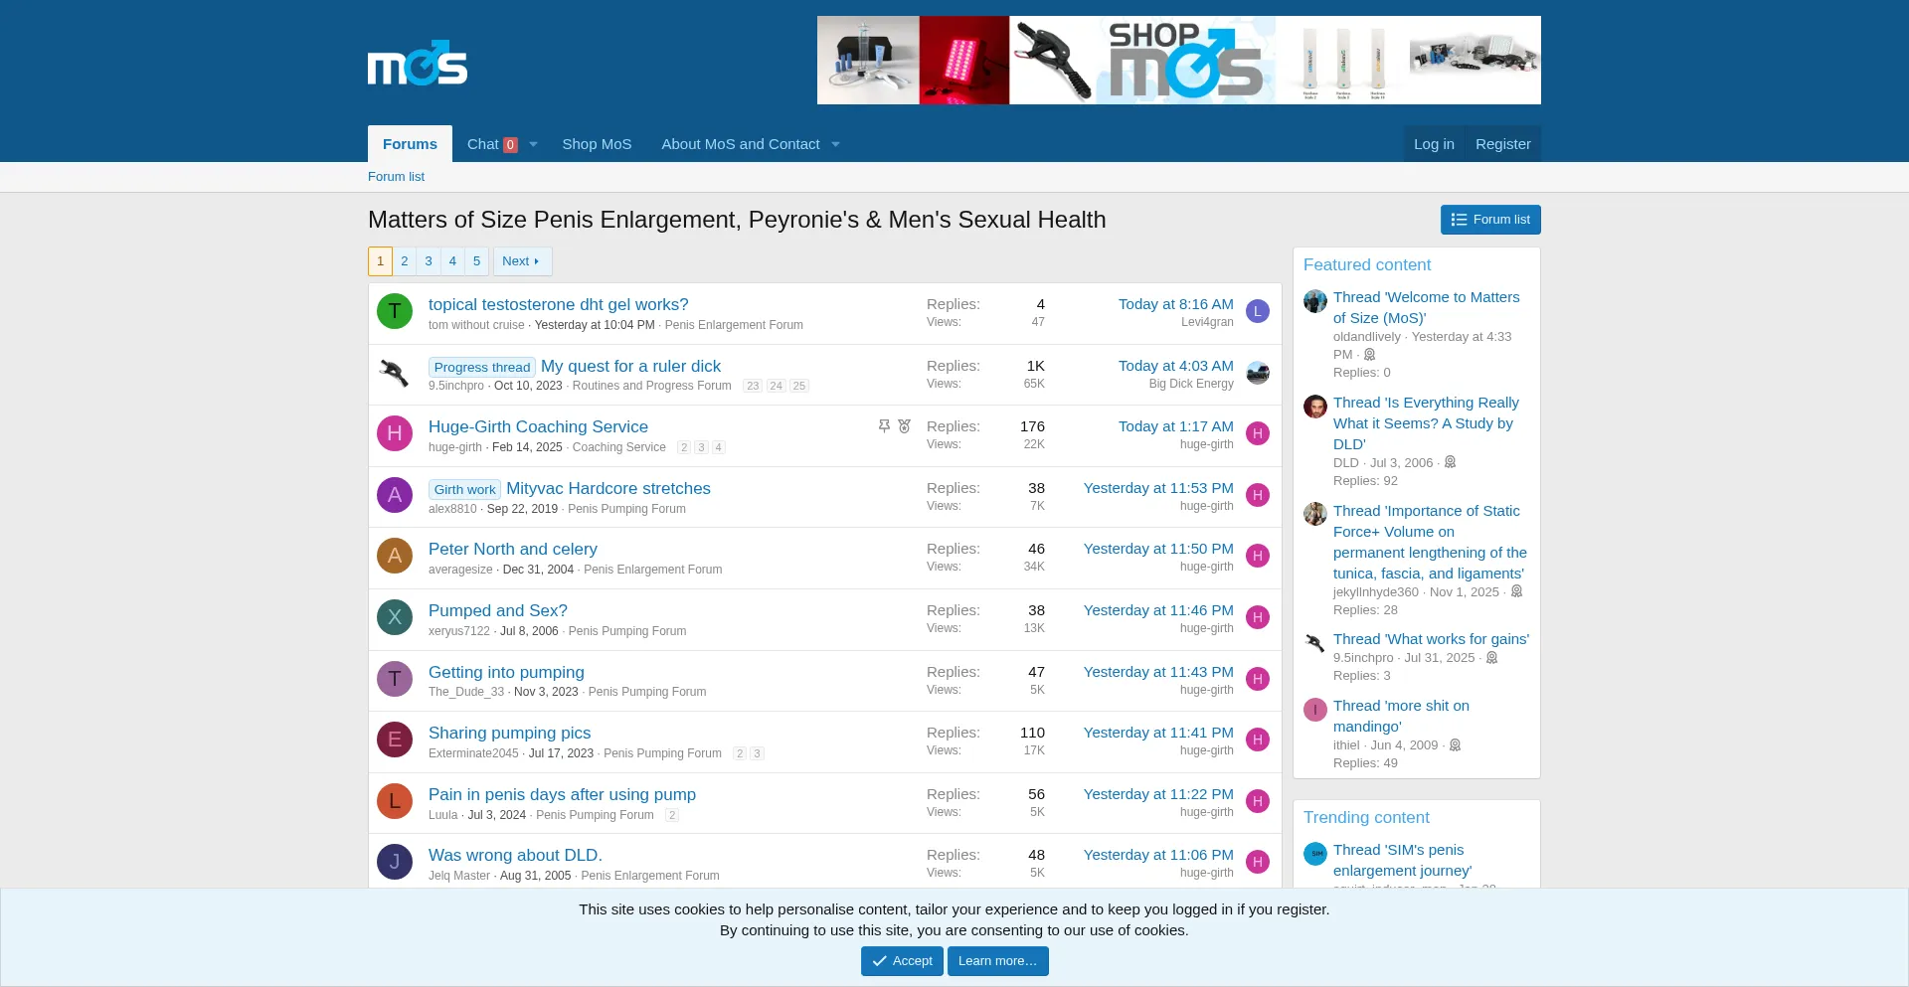Accept the cookies notice
This screenshot has width=1909, height=987.
(902, 961)
